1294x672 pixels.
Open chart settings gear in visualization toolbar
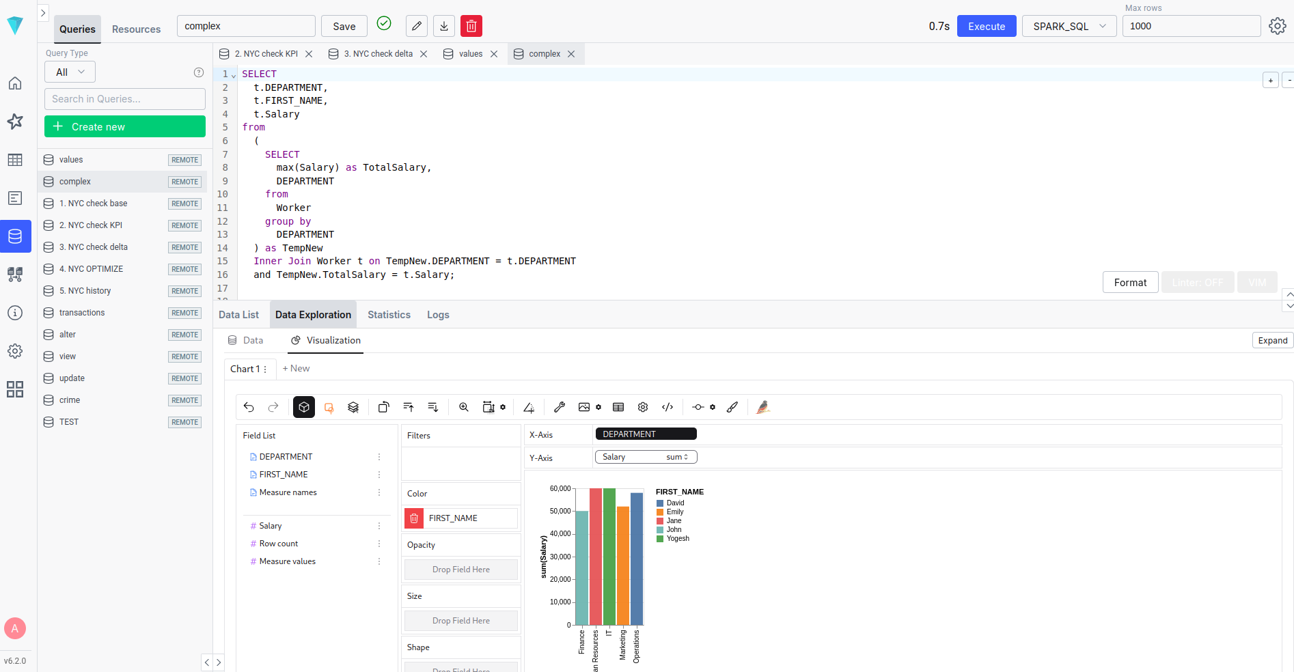click(642, 407)
